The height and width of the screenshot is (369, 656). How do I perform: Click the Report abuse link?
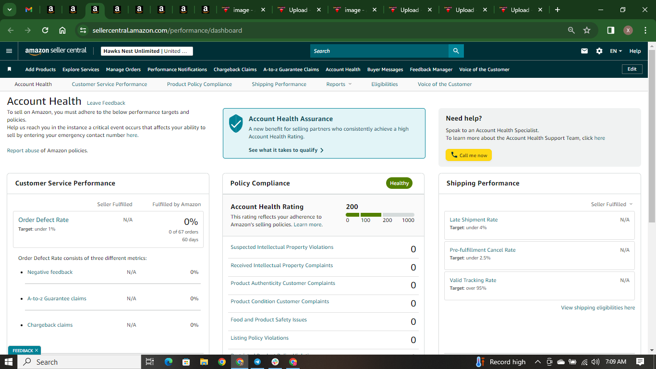(23, 150)
